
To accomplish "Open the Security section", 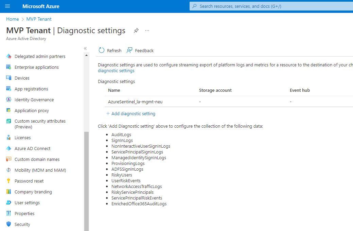I will coord(22,224).
